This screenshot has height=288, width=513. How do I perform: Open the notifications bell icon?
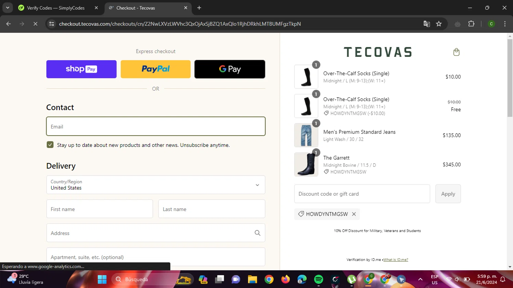pyautogui.click(x=503, y=279)
